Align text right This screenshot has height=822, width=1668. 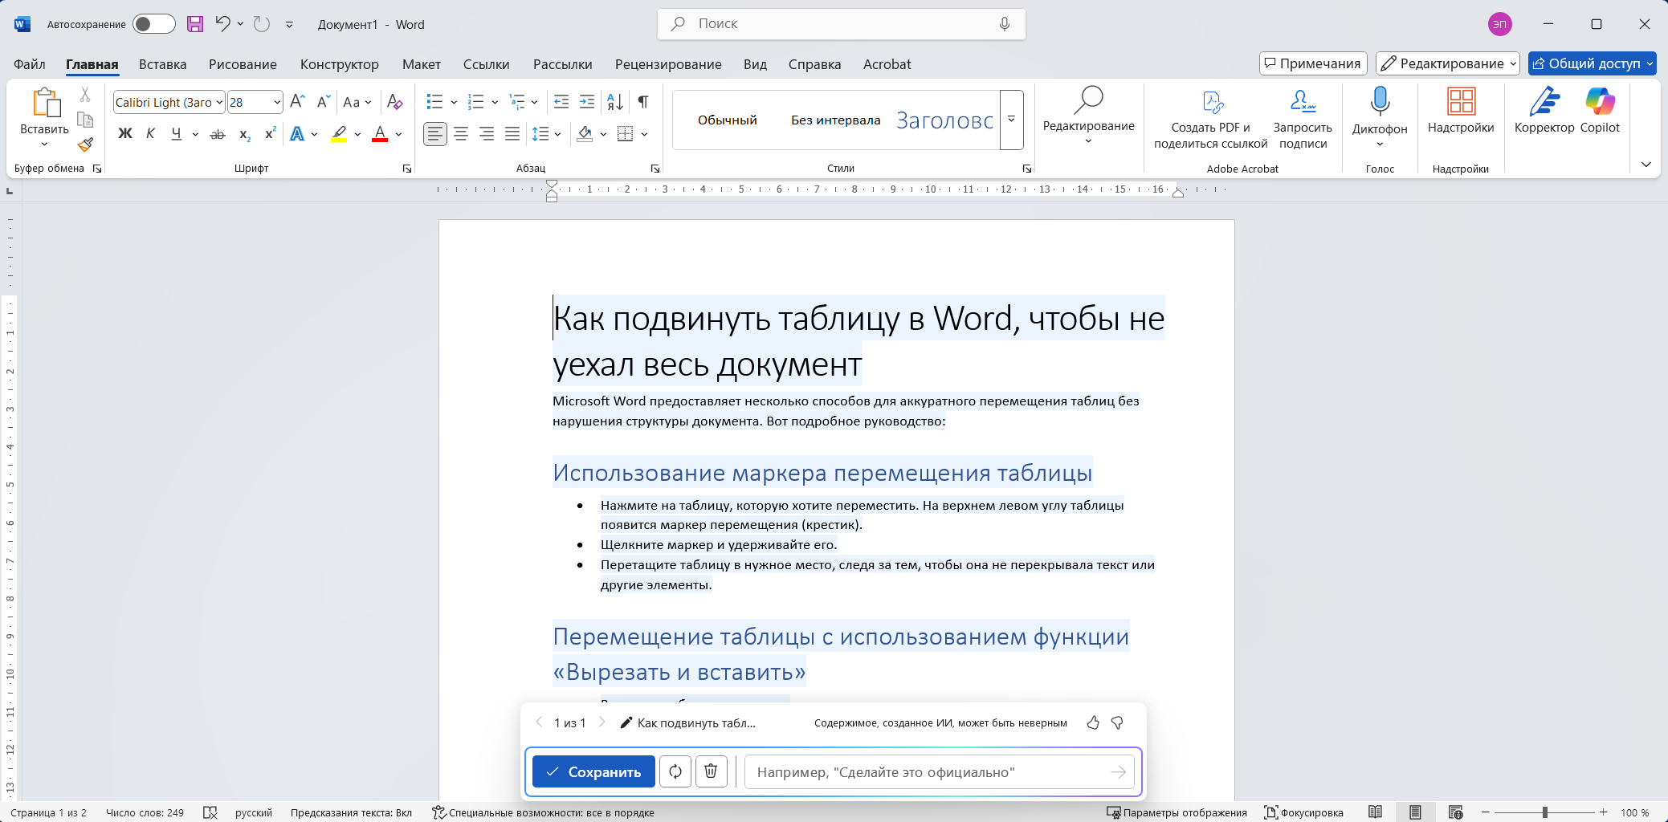click(x=487, y=134)
